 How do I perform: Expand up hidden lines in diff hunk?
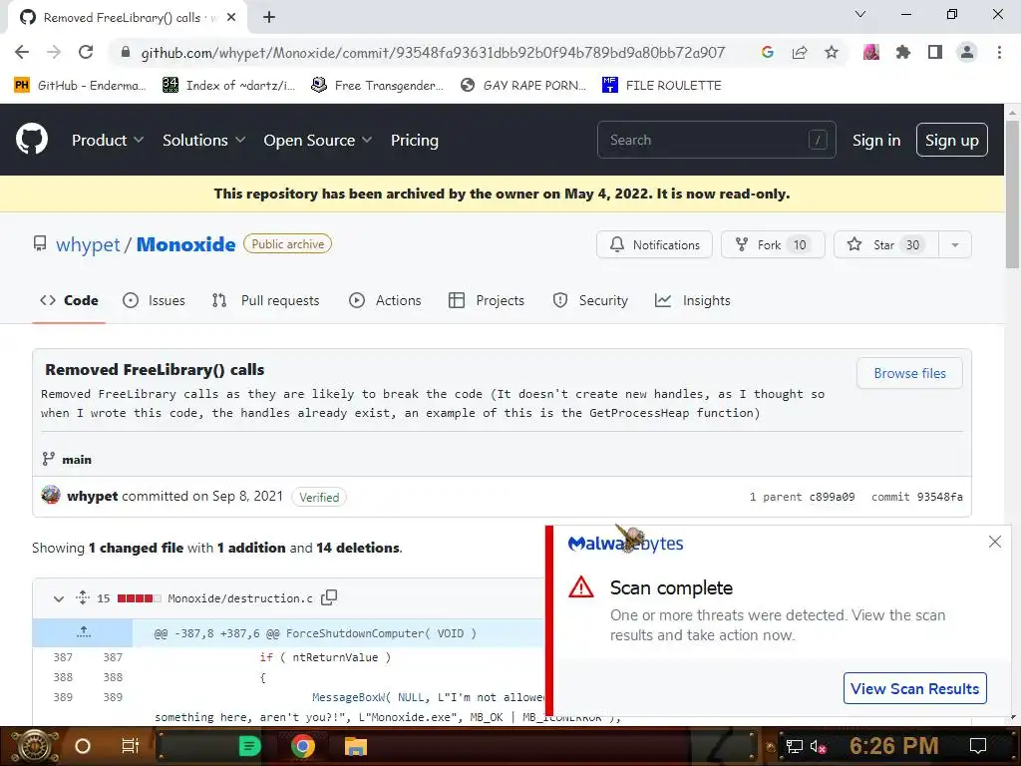83,632
